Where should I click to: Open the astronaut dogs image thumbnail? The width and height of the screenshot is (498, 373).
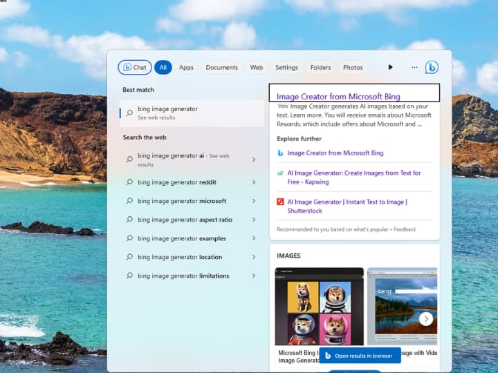pyautogui.click(x=319, y=306)
